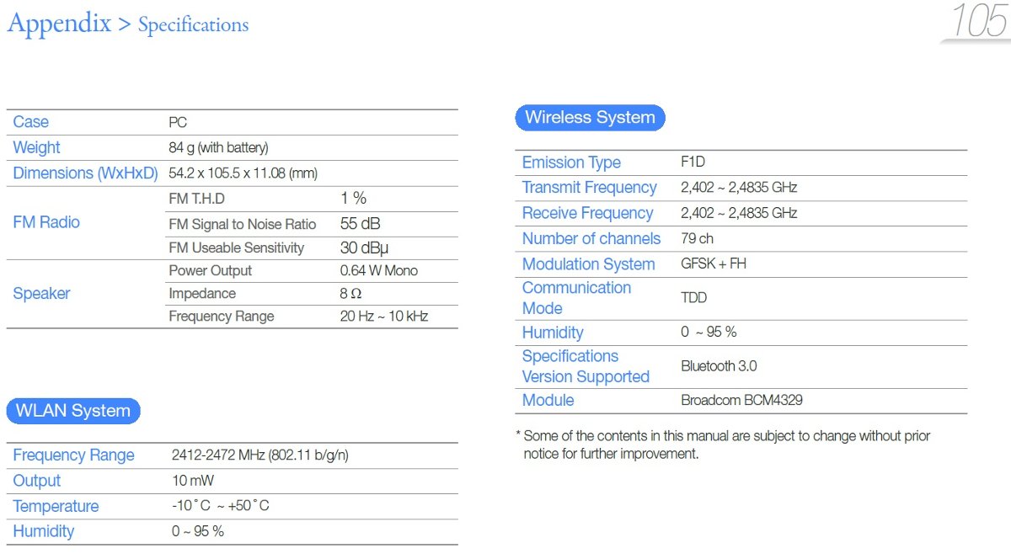Click '84 g (with battery)' value
The image size is (1011, 559).
coord(218,148)
